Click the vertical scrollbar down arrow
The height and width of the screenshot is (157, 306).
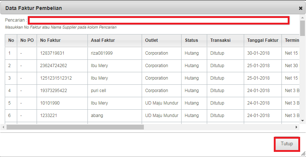pos(302,121)
